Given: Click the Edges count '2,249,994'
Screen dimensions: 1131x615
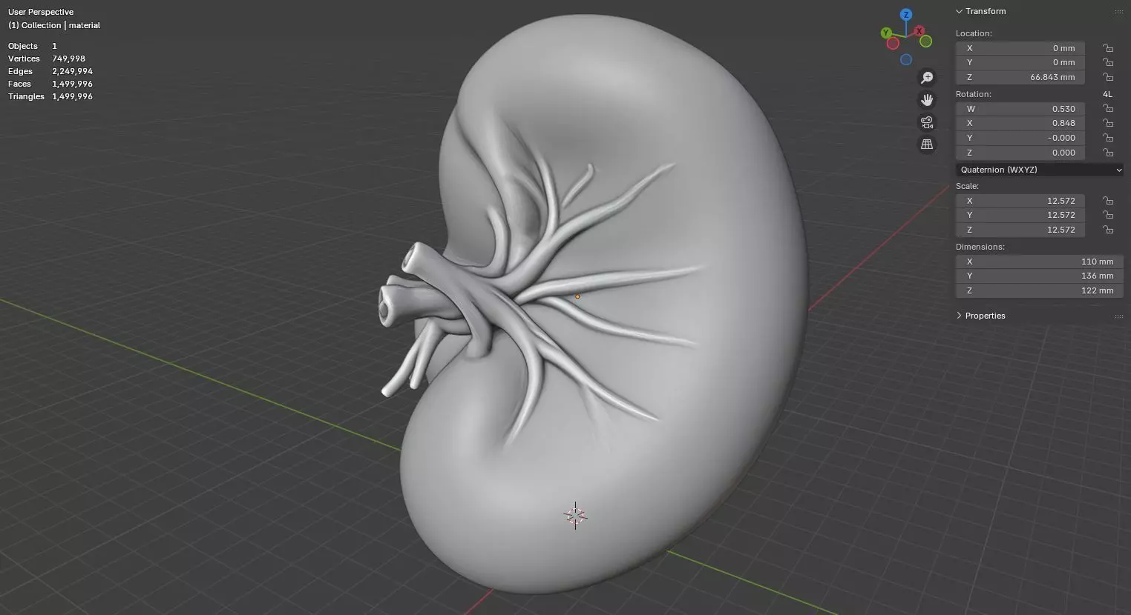Looking at the screenshot, I should (x=73, y=71).
